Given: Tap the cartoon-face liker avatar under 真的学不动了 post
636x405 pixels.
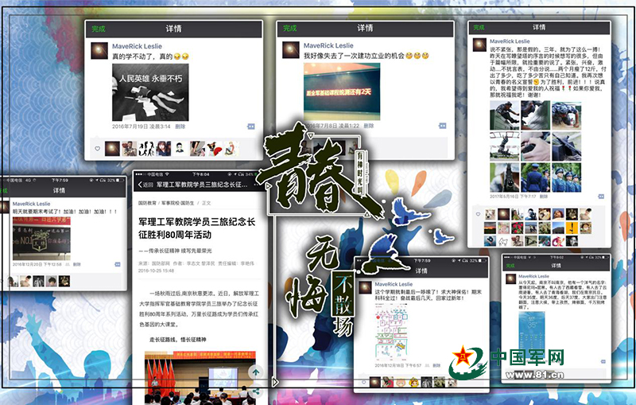Looking at the screenshot, I should pyautogui.click(x=180, y=149).
